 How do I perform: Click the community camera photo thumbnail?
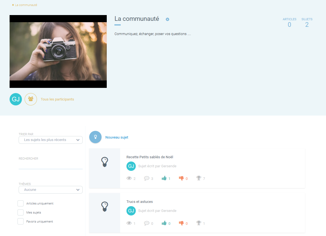click(58, 51)
